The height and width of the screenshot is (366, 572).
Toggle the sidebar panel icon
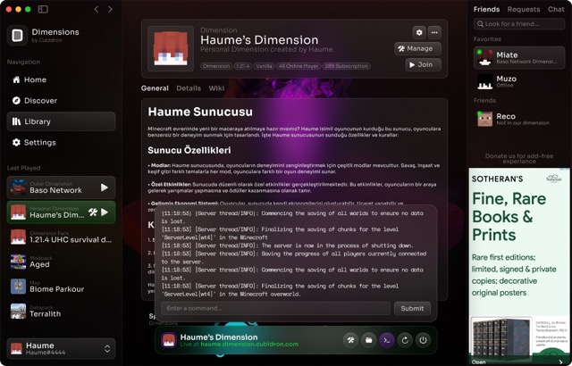coord(43,9)
